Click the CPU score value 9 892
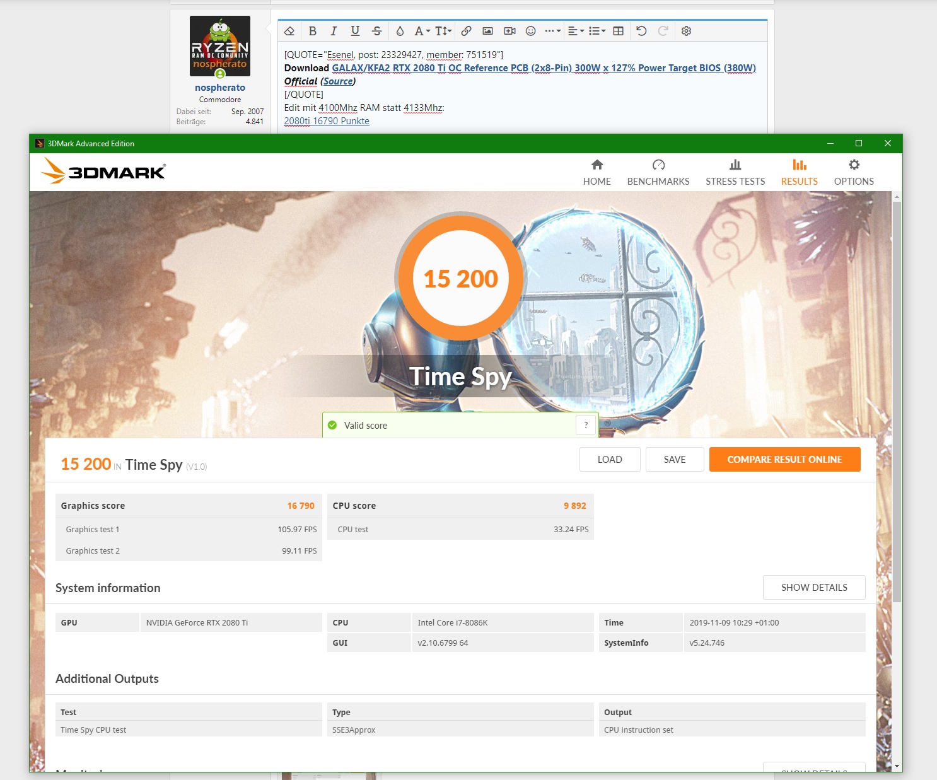 [575, 506]
